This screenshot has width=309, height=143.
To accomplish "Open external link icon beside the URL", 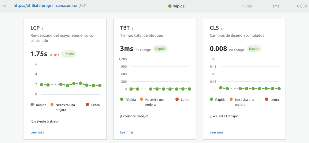I will click(84, 6).
